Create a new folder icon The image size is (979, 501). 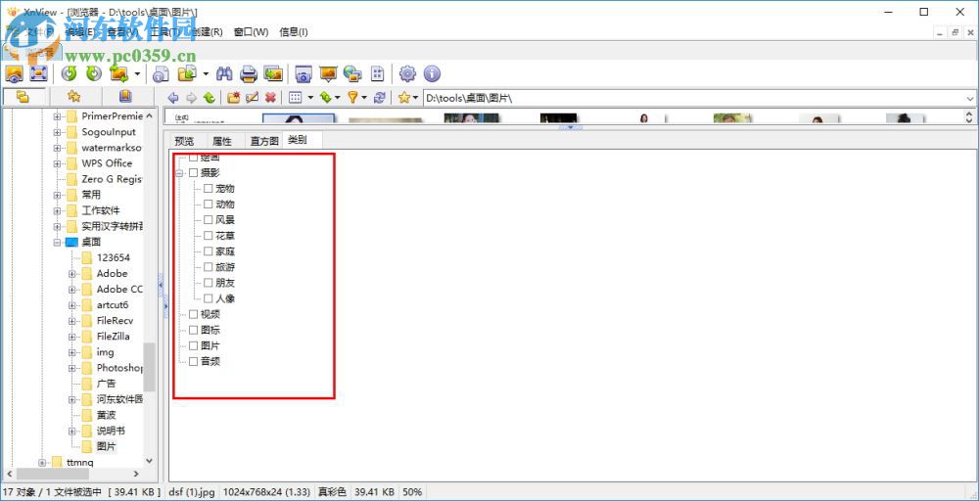234,97
